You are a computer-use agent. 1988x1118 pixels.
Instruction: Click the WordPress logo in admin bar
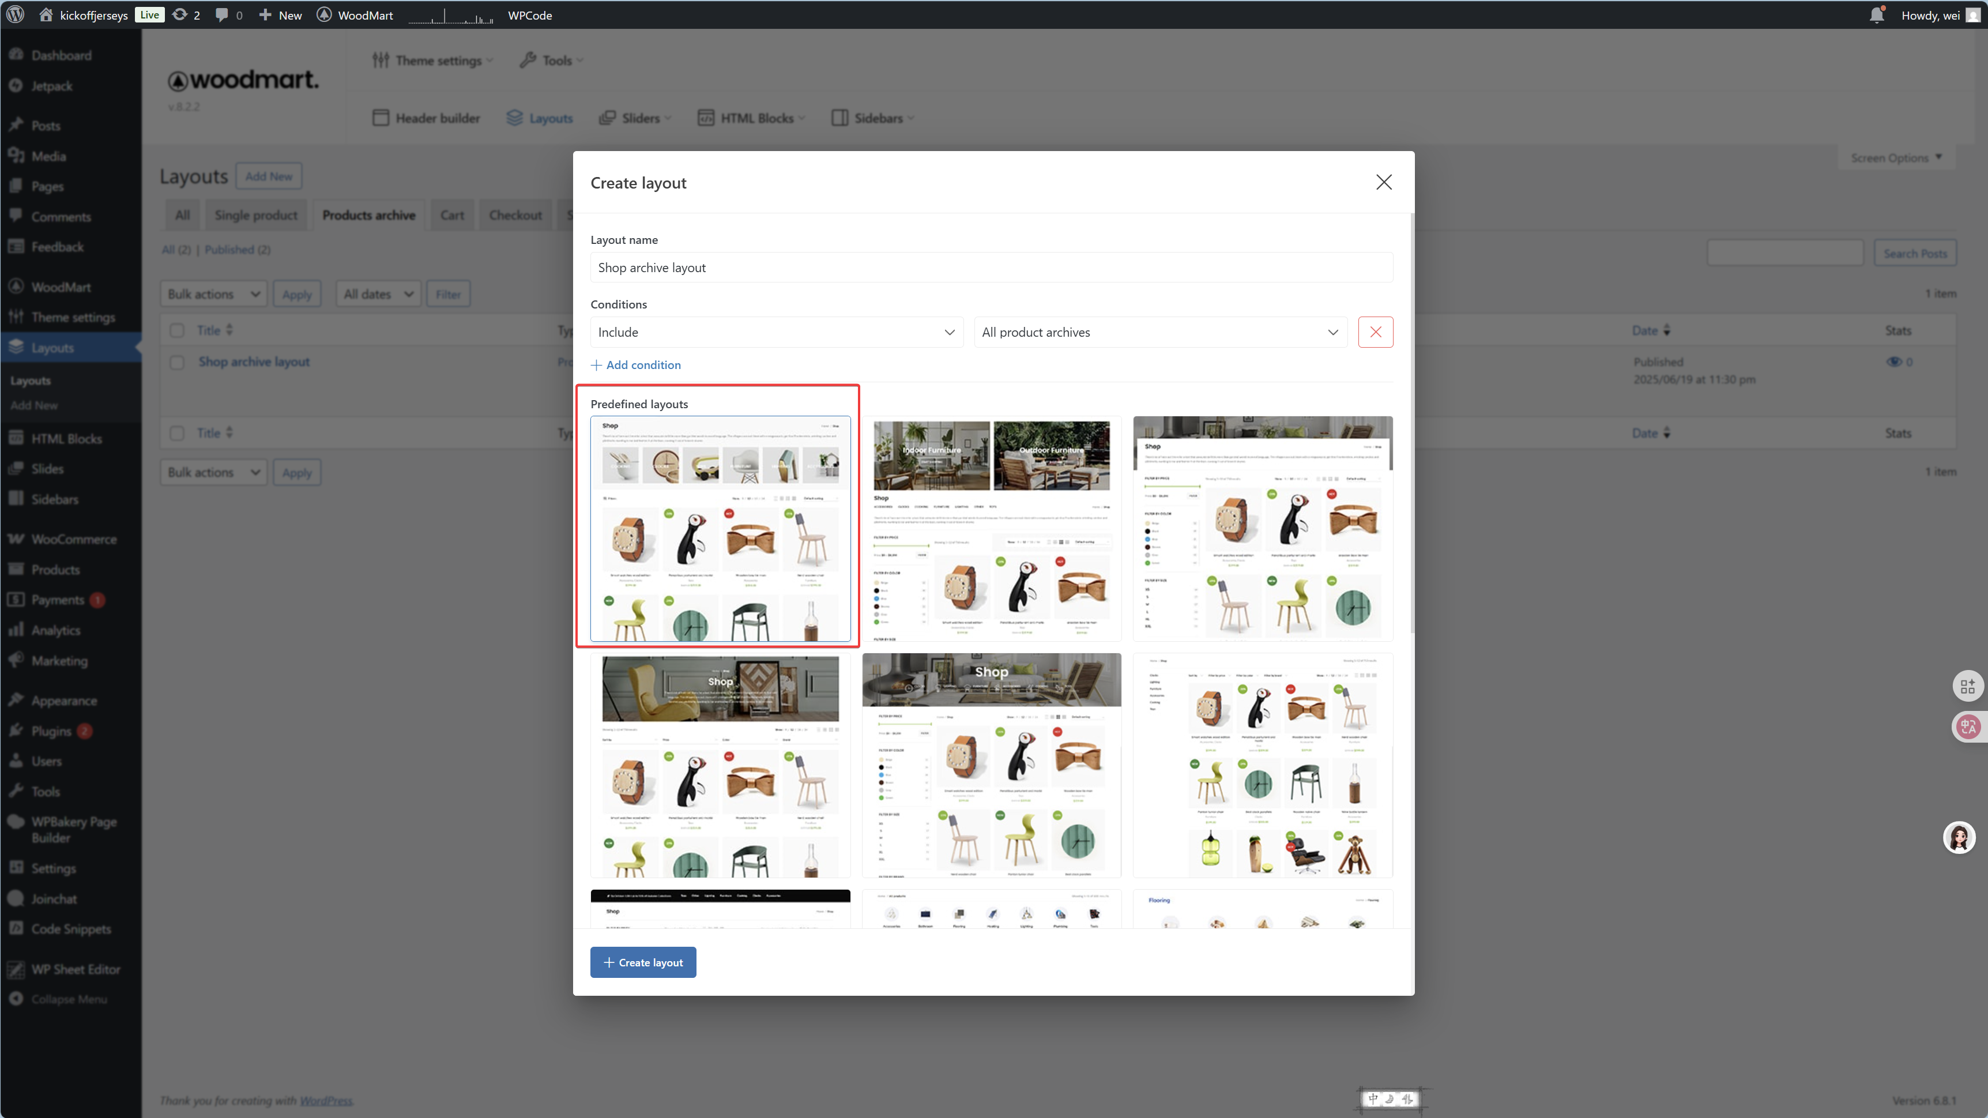(16, 14)
